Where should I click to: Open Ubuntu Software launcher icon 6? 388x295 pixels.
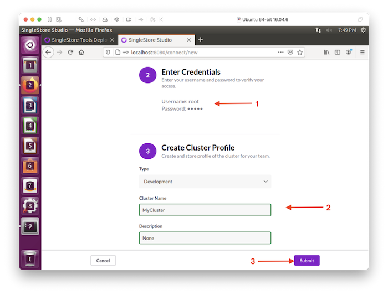click(x=30, y=166)
